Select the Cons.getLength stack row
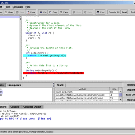This screenshot has width=135, height=135. coord(87,92)
